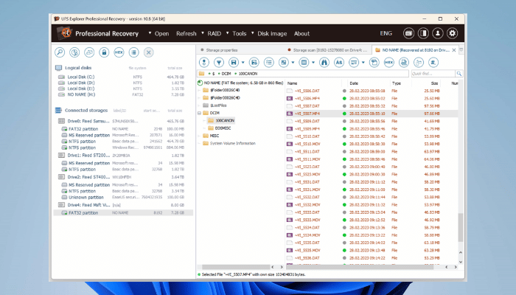The height and width of the screenshot is (295, 516).
Task: Click the printer-style report icon in file toolbar
Action: (404, 62)
